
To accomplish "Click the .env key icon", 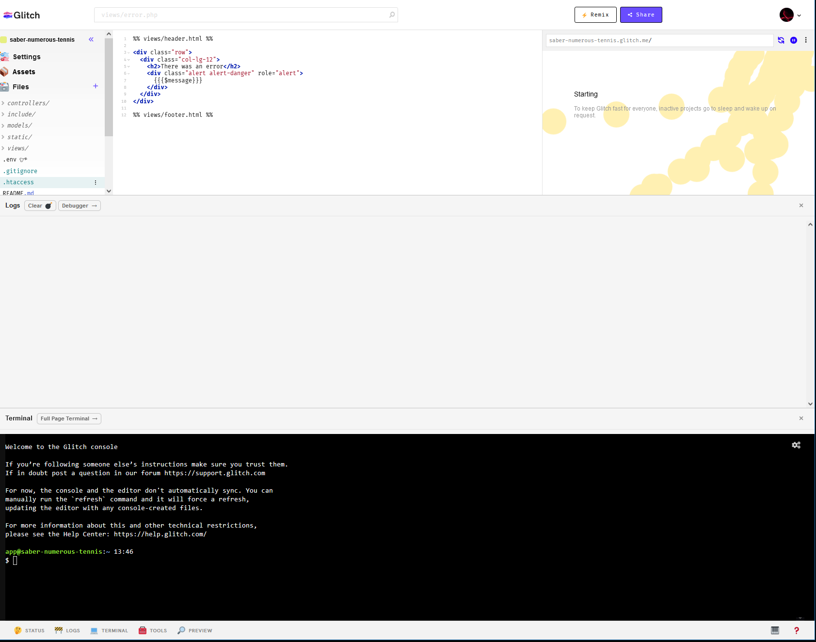I will [x=23, y=160].
